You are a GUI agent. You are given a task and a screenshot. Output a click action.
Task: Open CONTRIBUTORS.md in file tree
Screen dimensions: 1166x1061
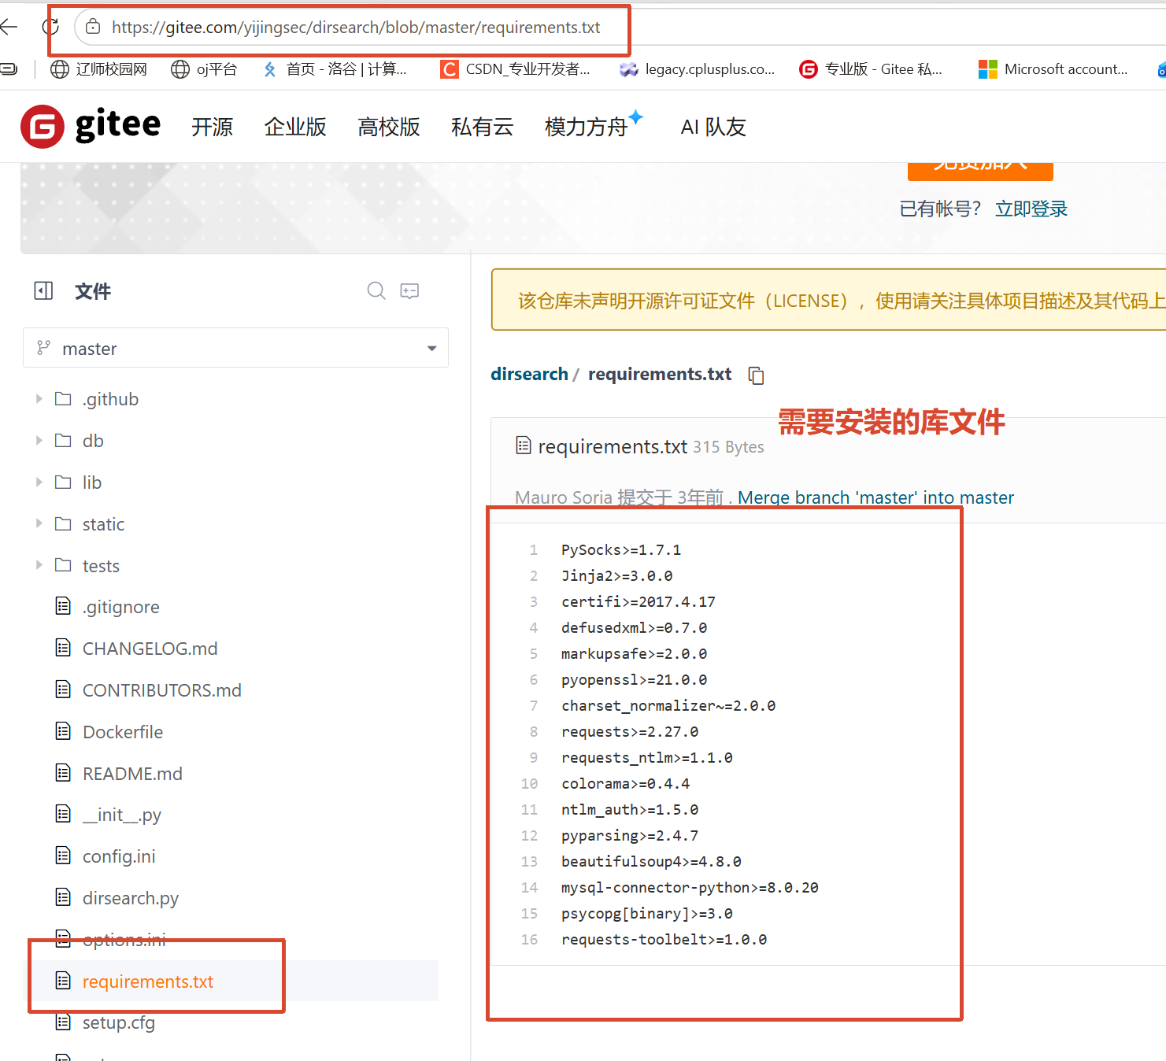pyautogui.click(x=161, y=690)
